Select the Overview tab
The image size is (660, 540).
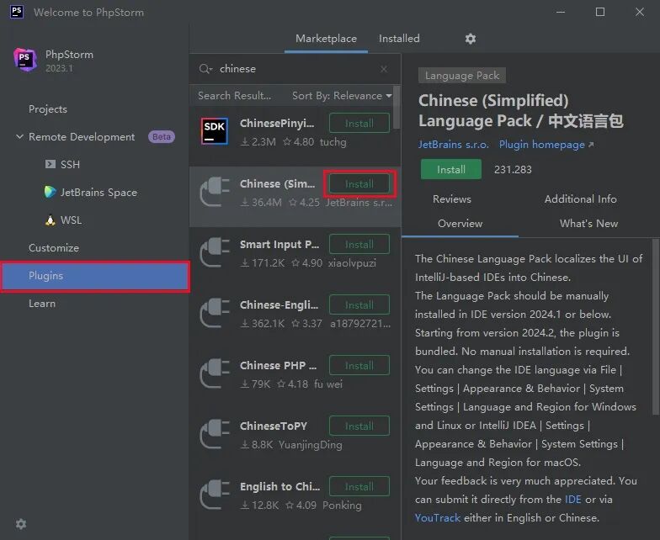(460, 224)
